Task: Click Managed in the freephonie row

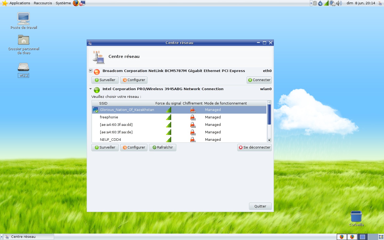Action: pos(213,117)
